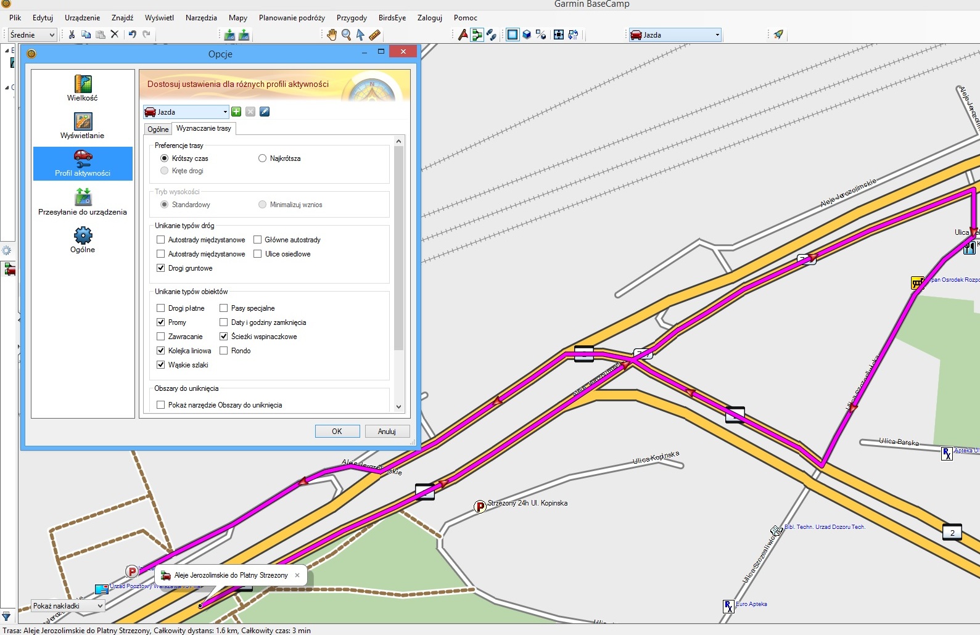Select the Najkrótsza route preference
980x635 pixels.
click(263, 158)
